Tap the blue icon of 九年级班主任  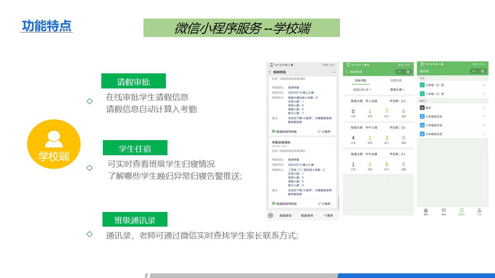[422, 134]
